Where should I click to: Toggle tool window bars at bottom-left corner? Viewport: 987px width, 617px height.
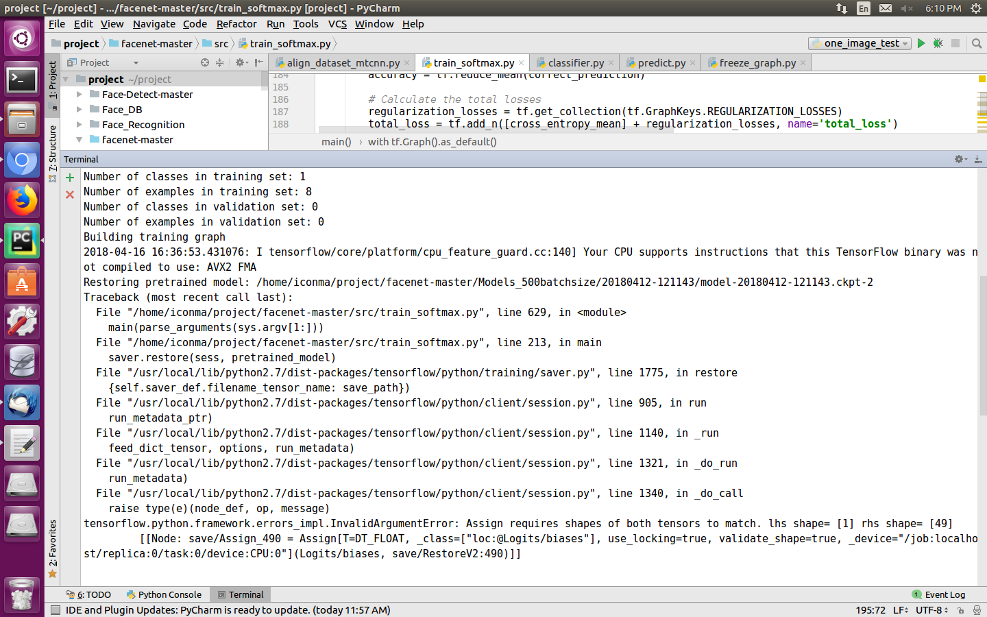point(56,610)
